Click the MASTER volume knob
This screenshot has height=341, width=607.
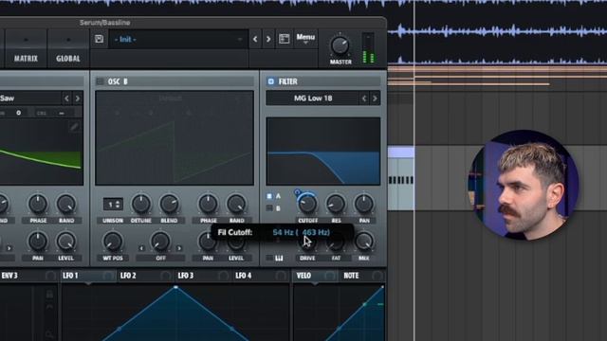(340, 45)
